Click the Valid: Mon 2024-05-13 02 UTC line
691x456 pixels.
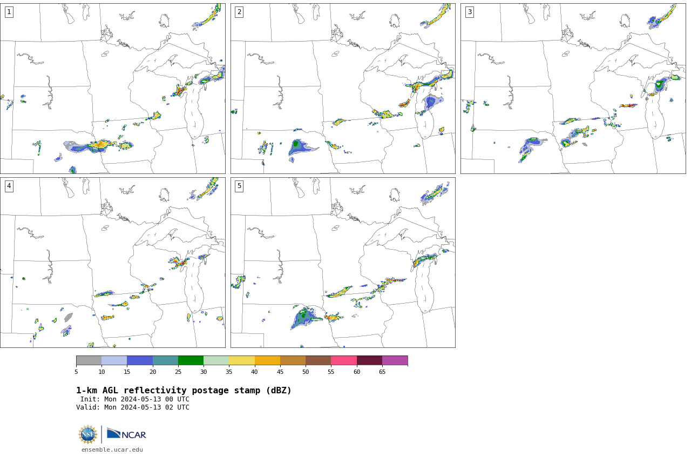133,407
